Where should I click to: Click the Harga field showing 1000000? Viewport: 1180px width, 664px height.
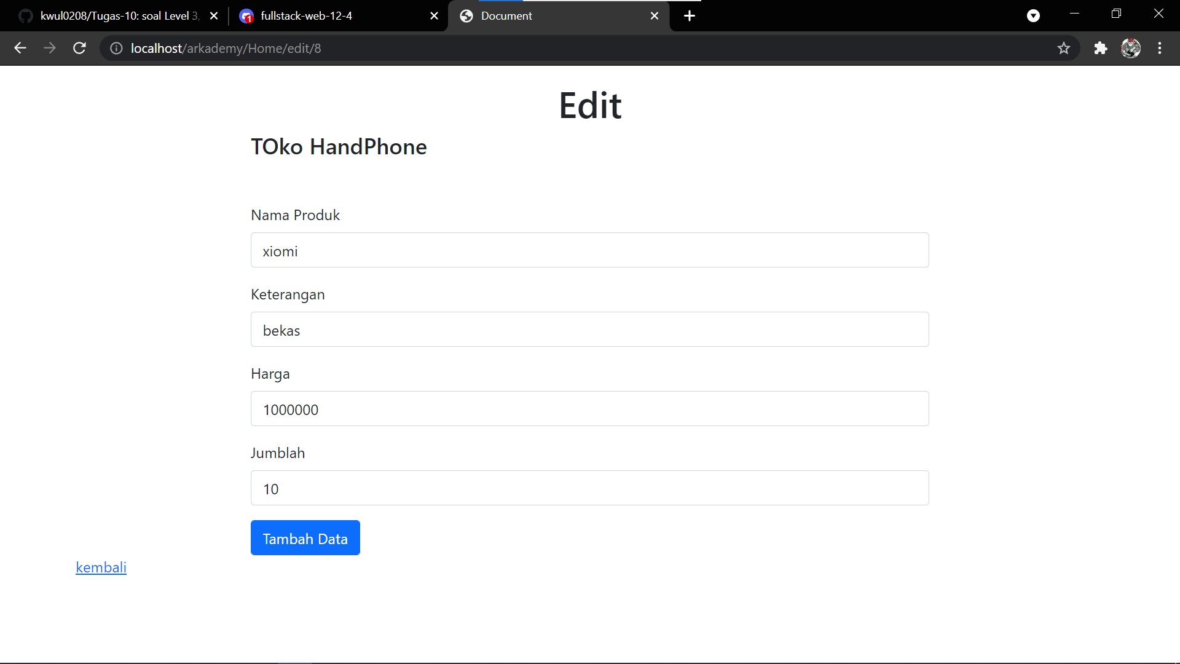click(x=589, y=409)
